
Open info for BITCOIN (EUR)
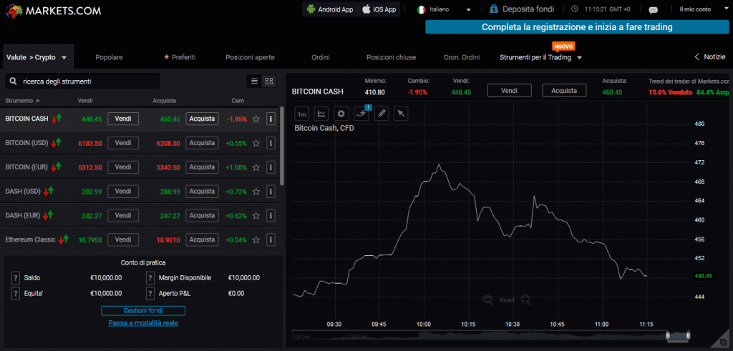(x=270, y=167)
